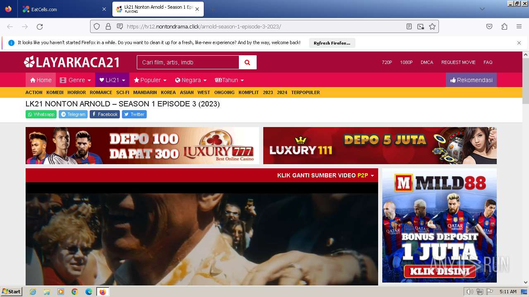529x297 pixels.
Task: Open the DMCA page link
Action: click(x=427, y=62)
